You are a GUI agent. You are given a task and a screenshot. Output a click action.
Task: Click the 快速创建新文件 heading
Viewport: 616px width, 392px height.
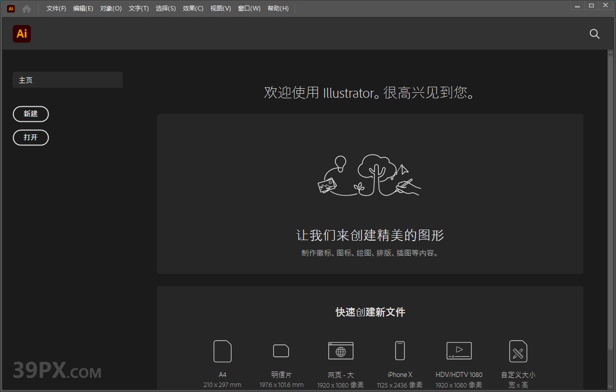tap(370, 312)
